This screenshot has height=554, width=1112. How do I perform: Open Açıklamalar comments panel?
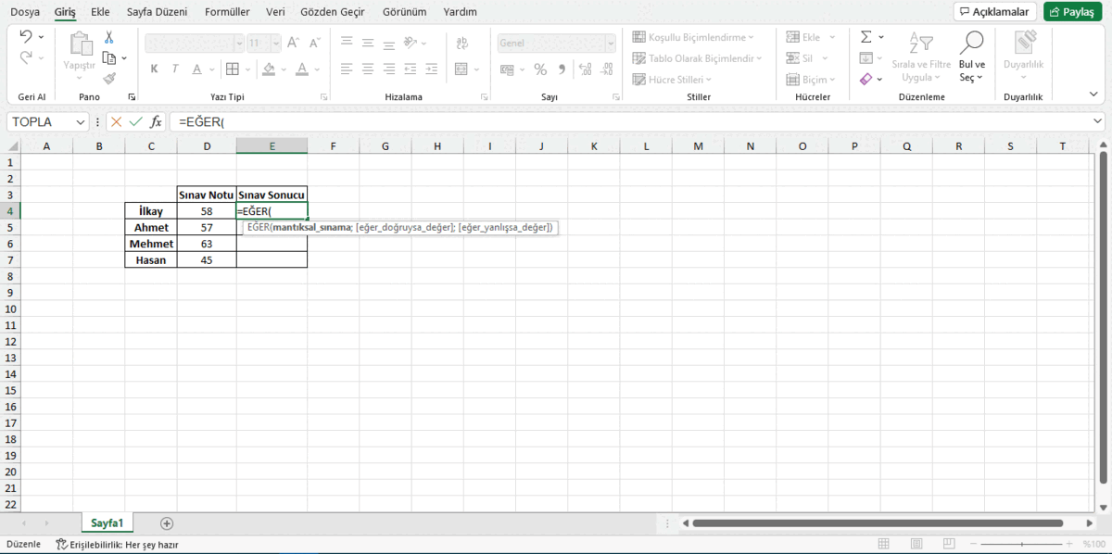click(x=993, y=11)
